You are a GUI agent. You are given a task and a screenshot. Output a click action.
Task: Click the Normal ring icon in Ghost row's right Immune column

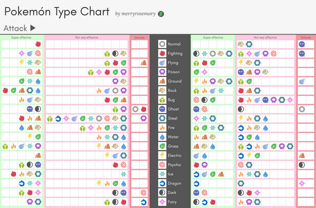pos(302,109)
